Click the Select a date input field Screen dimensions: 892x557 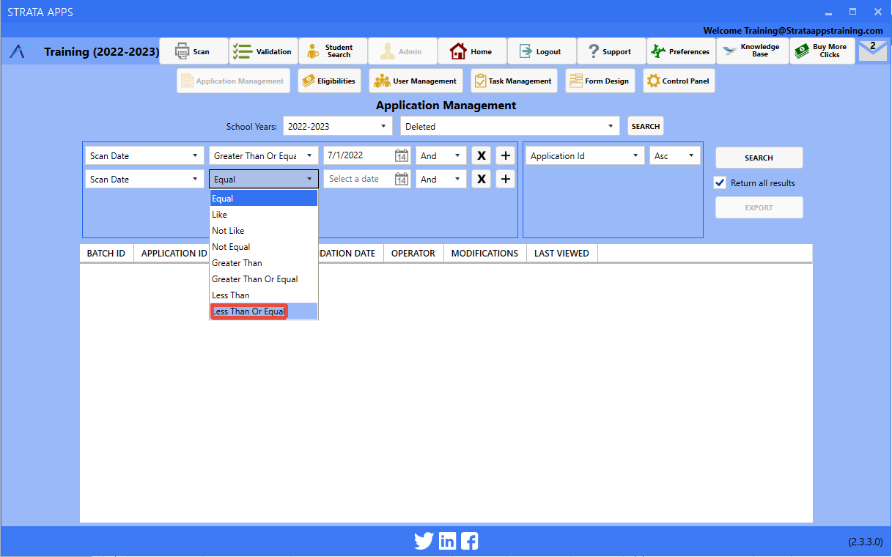359,179
